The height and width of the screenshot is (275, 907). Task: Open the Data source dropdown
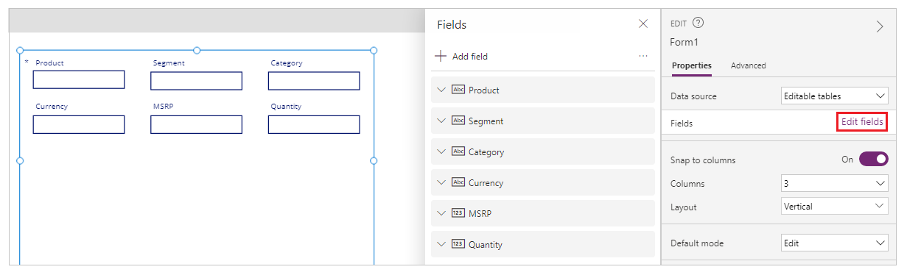[x=834, y=96]
